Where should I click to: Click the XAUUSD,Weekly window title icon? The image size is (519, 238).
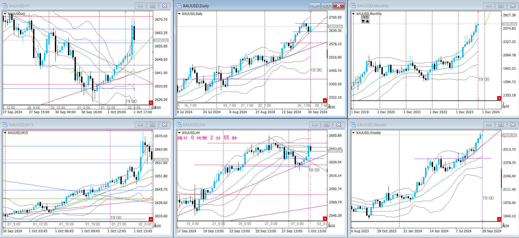pos(353,125)
